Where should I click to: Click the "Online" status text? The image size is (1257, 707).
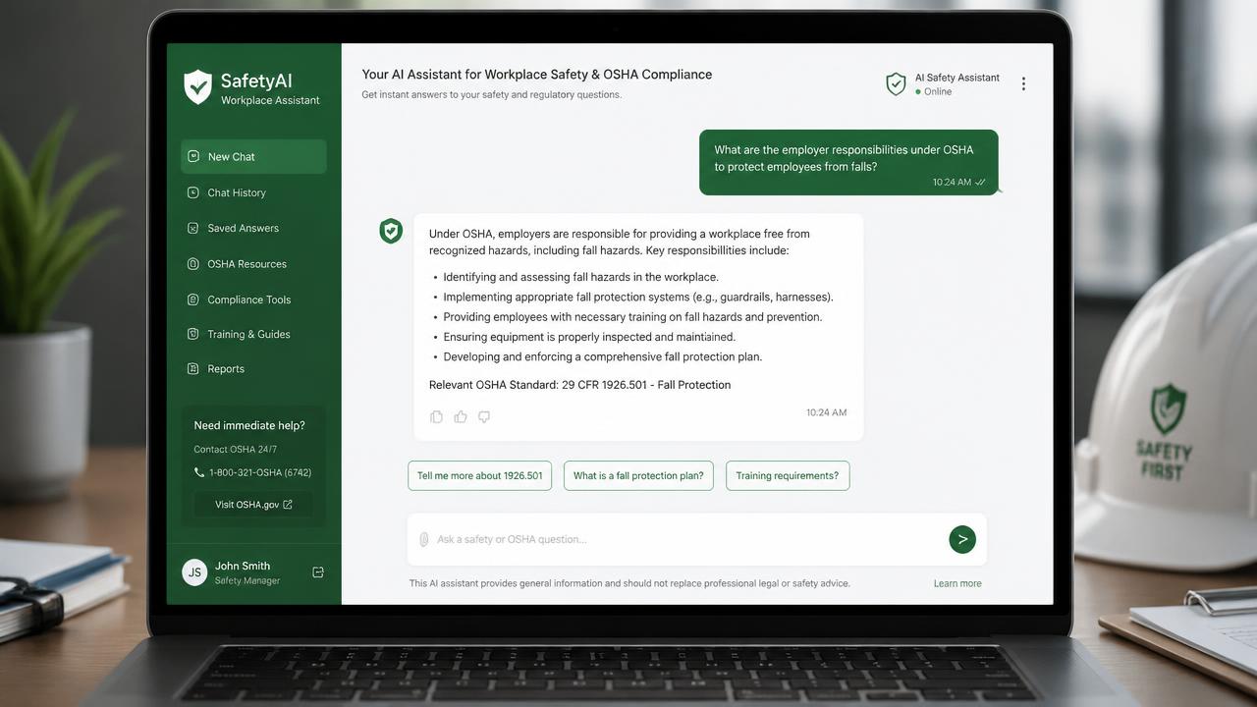[x=938, y=91]
